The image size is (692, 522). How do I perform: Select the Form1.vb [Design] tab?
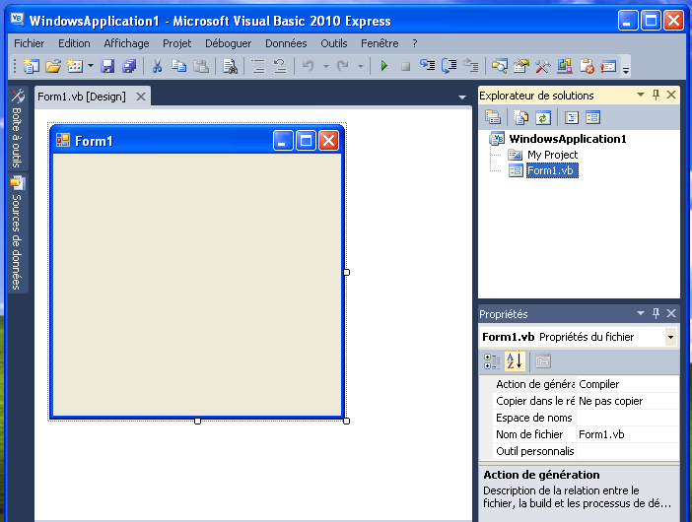pos(82,97)
